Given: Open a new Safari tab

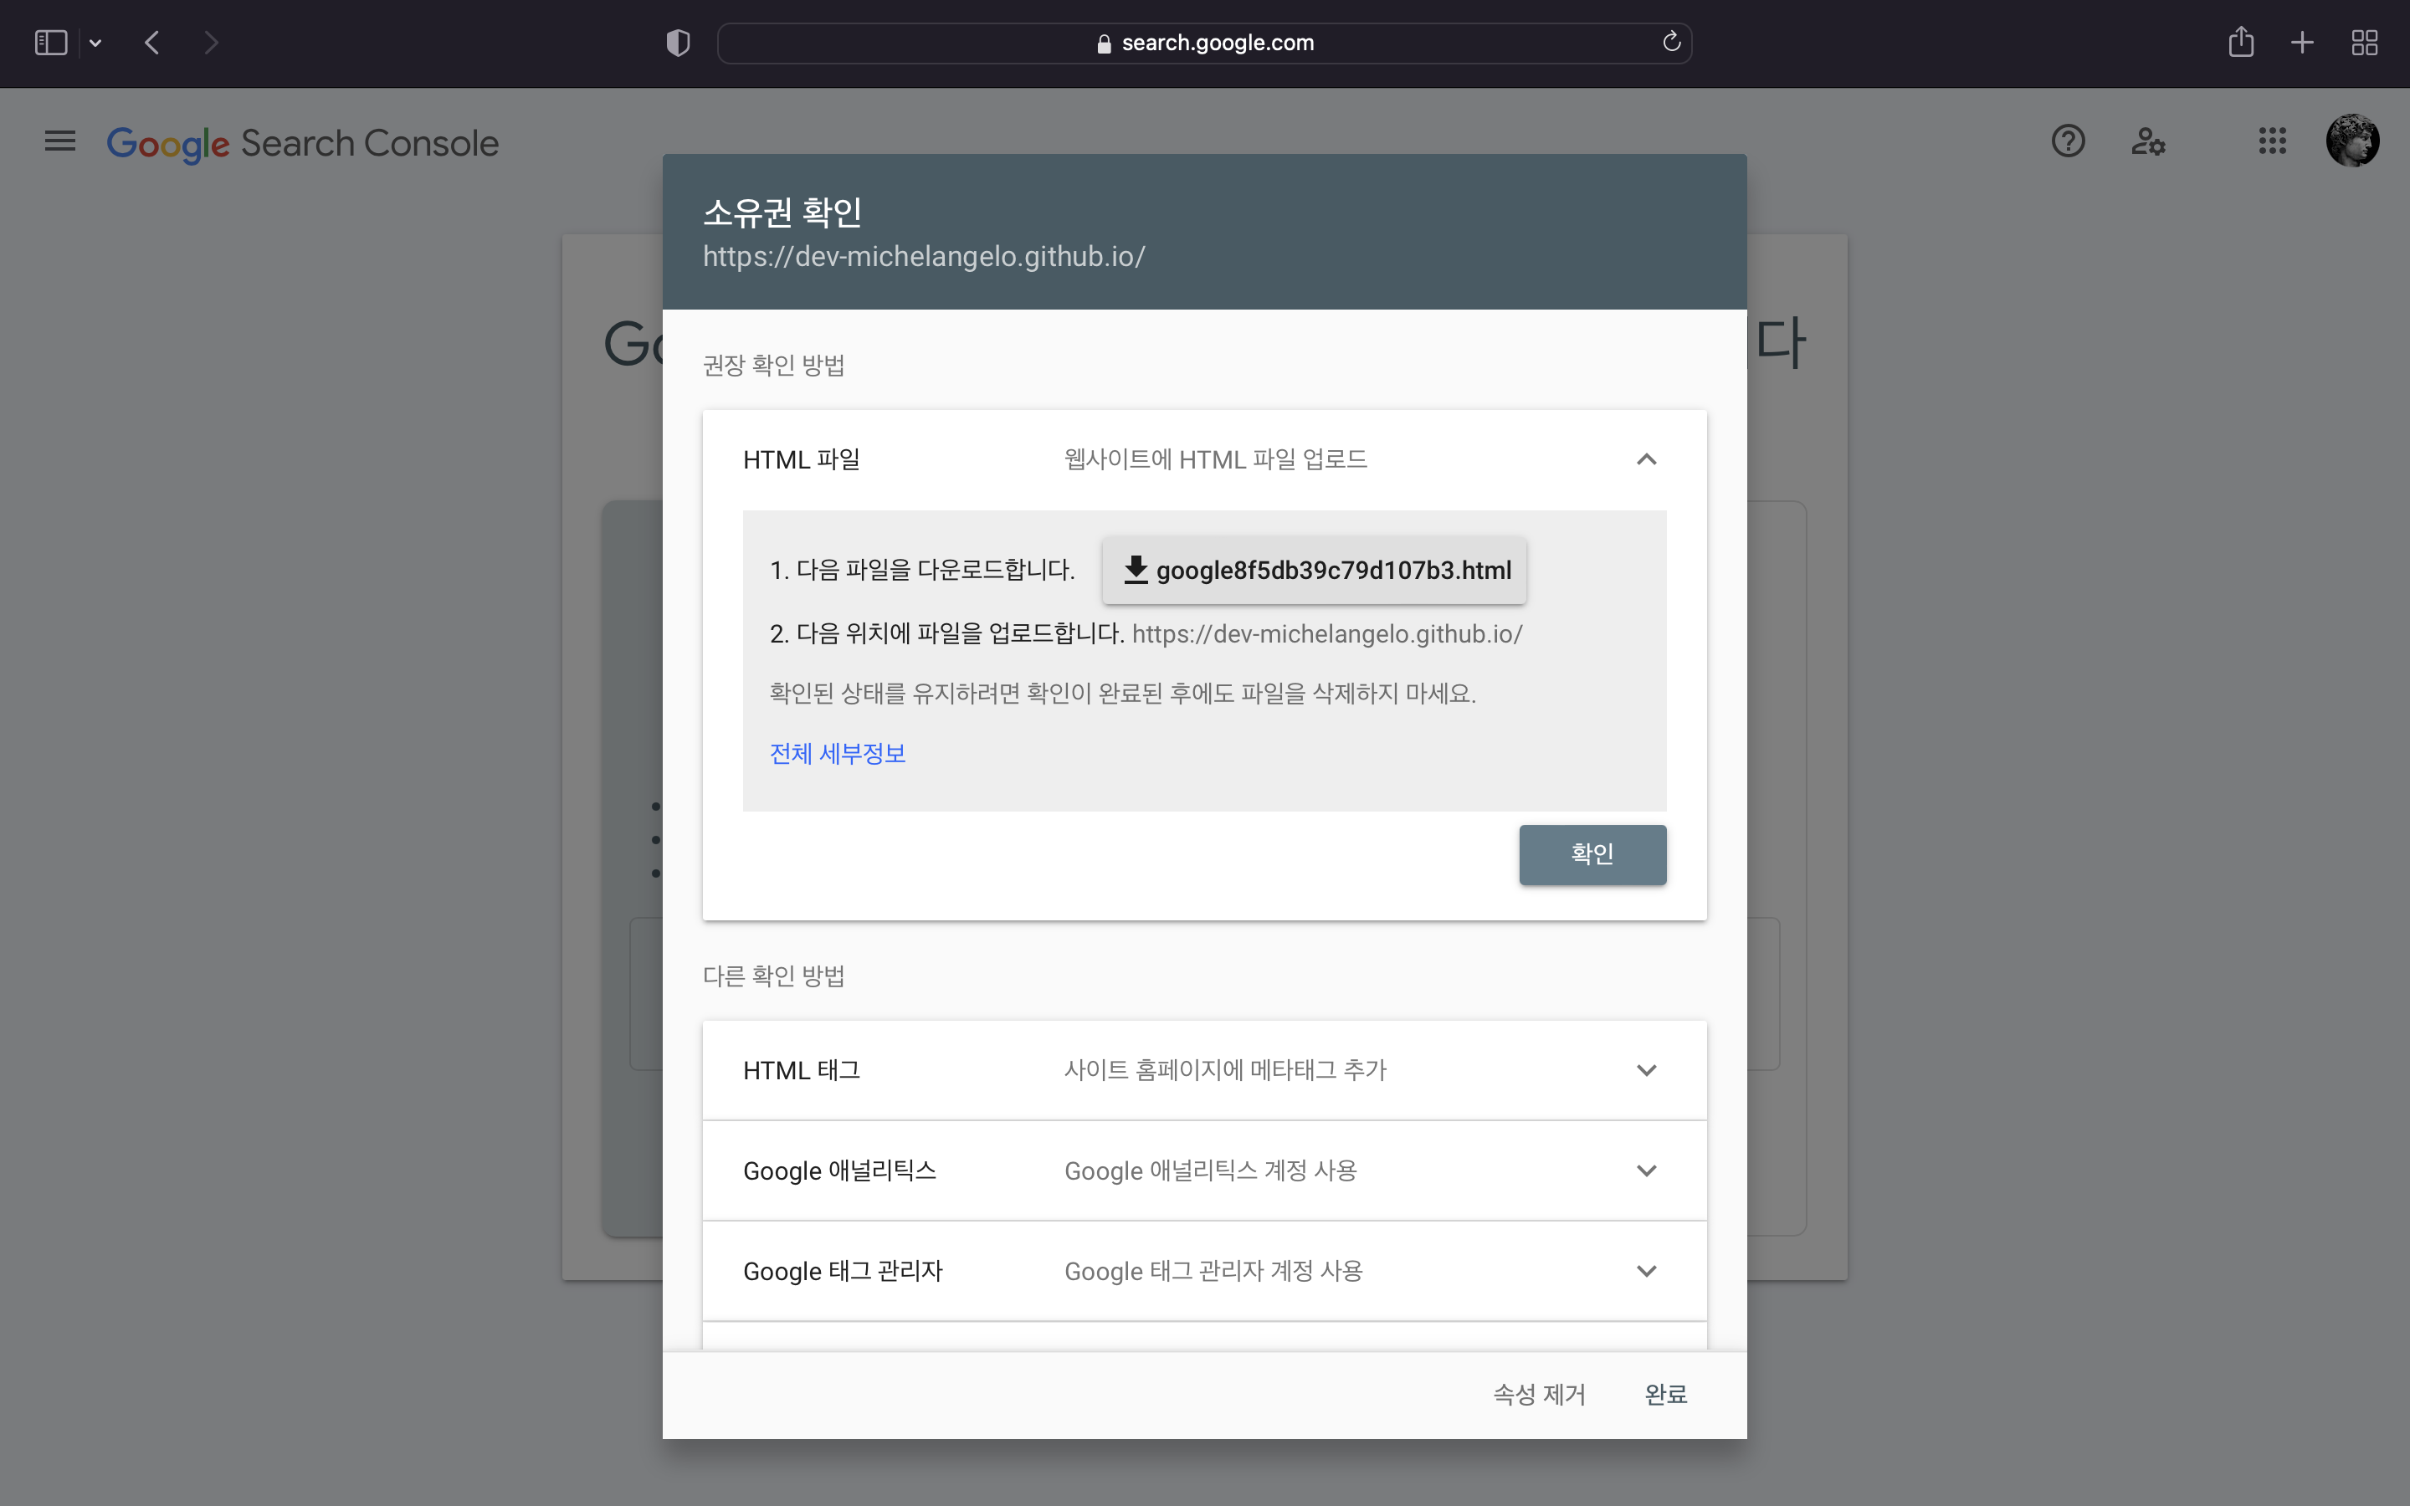Looking at the screenshot, I should [2301, 43].
